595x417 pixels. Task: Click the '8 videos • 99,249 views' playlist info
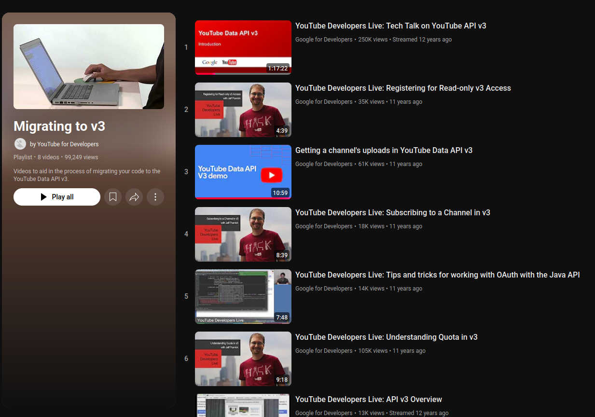coord(68,157)
